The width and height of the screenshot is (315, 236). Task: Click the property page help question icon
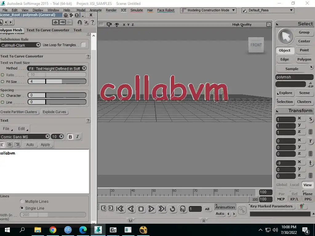click(92, 22)
